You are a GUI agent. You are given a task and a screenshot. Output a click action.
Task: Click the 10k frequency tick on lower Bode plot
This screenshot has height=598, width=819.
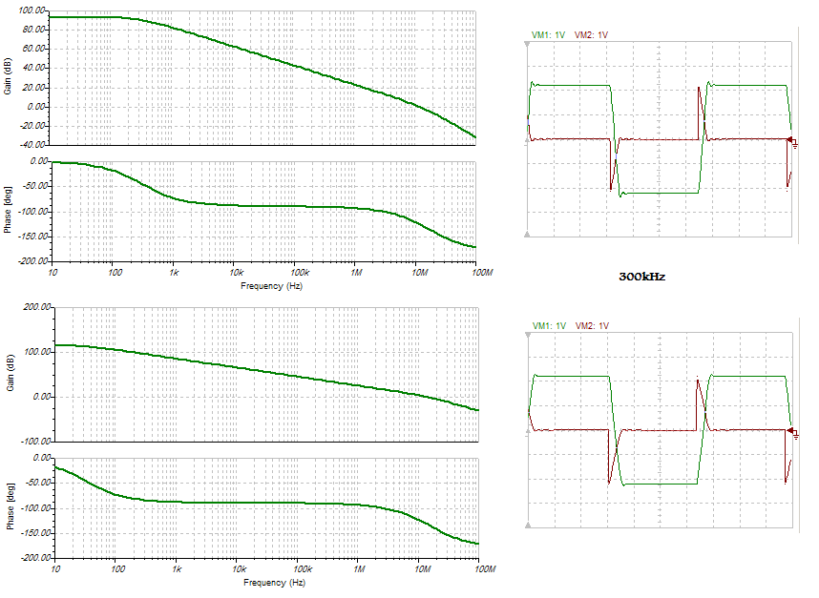[x=239, y=568]
